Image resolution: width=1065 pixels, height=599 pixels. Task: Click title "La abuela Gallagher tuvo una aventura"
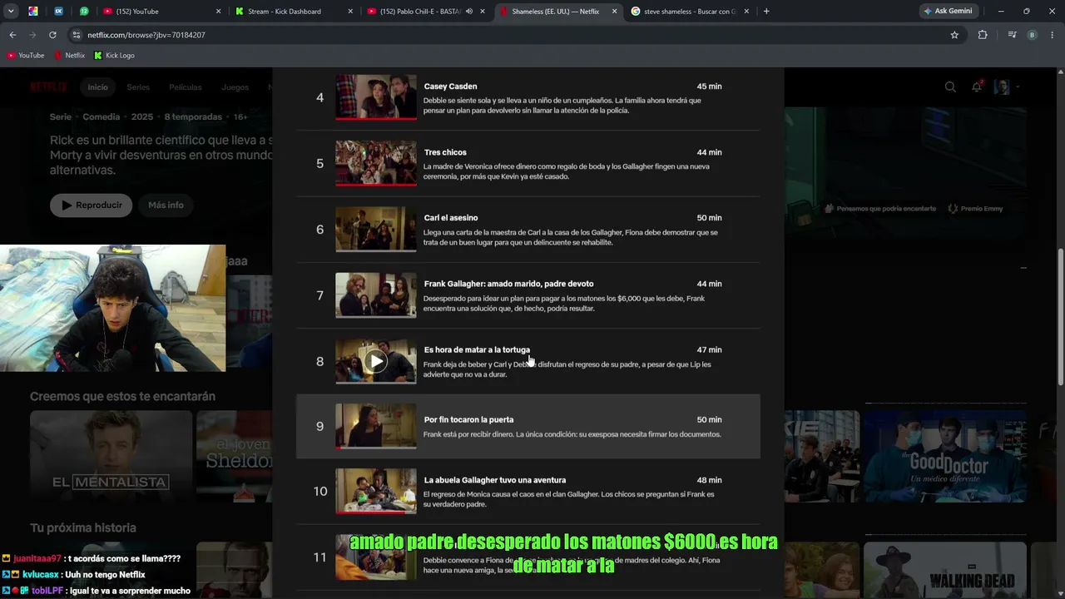tap(494, 480)
